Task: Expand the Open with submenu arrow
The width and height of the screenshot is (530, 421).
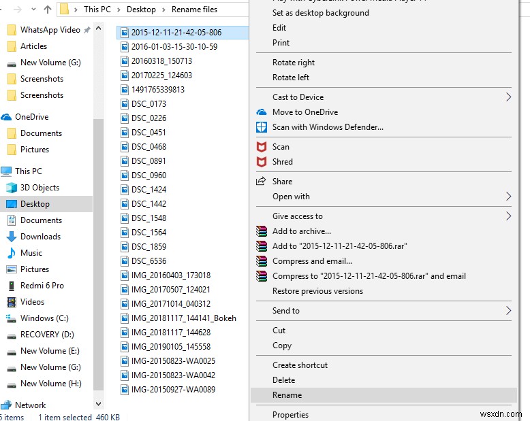Action: (x=508, y=197)
